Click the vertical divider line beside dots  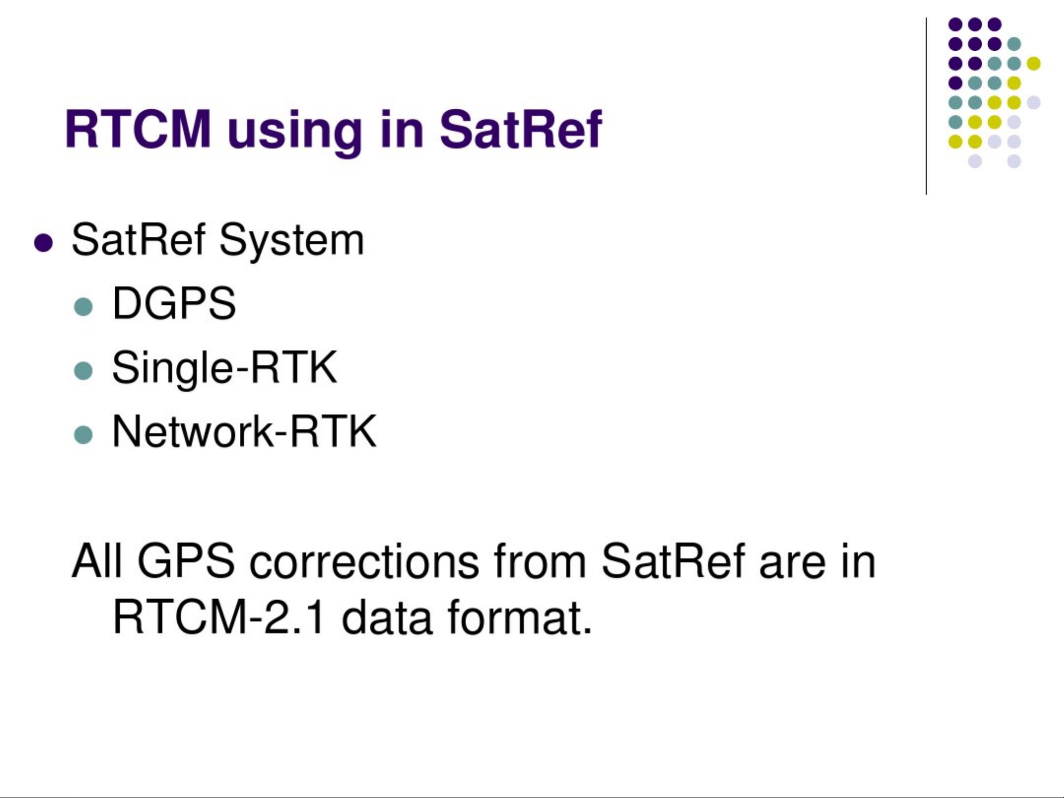(x=926, y=106)
